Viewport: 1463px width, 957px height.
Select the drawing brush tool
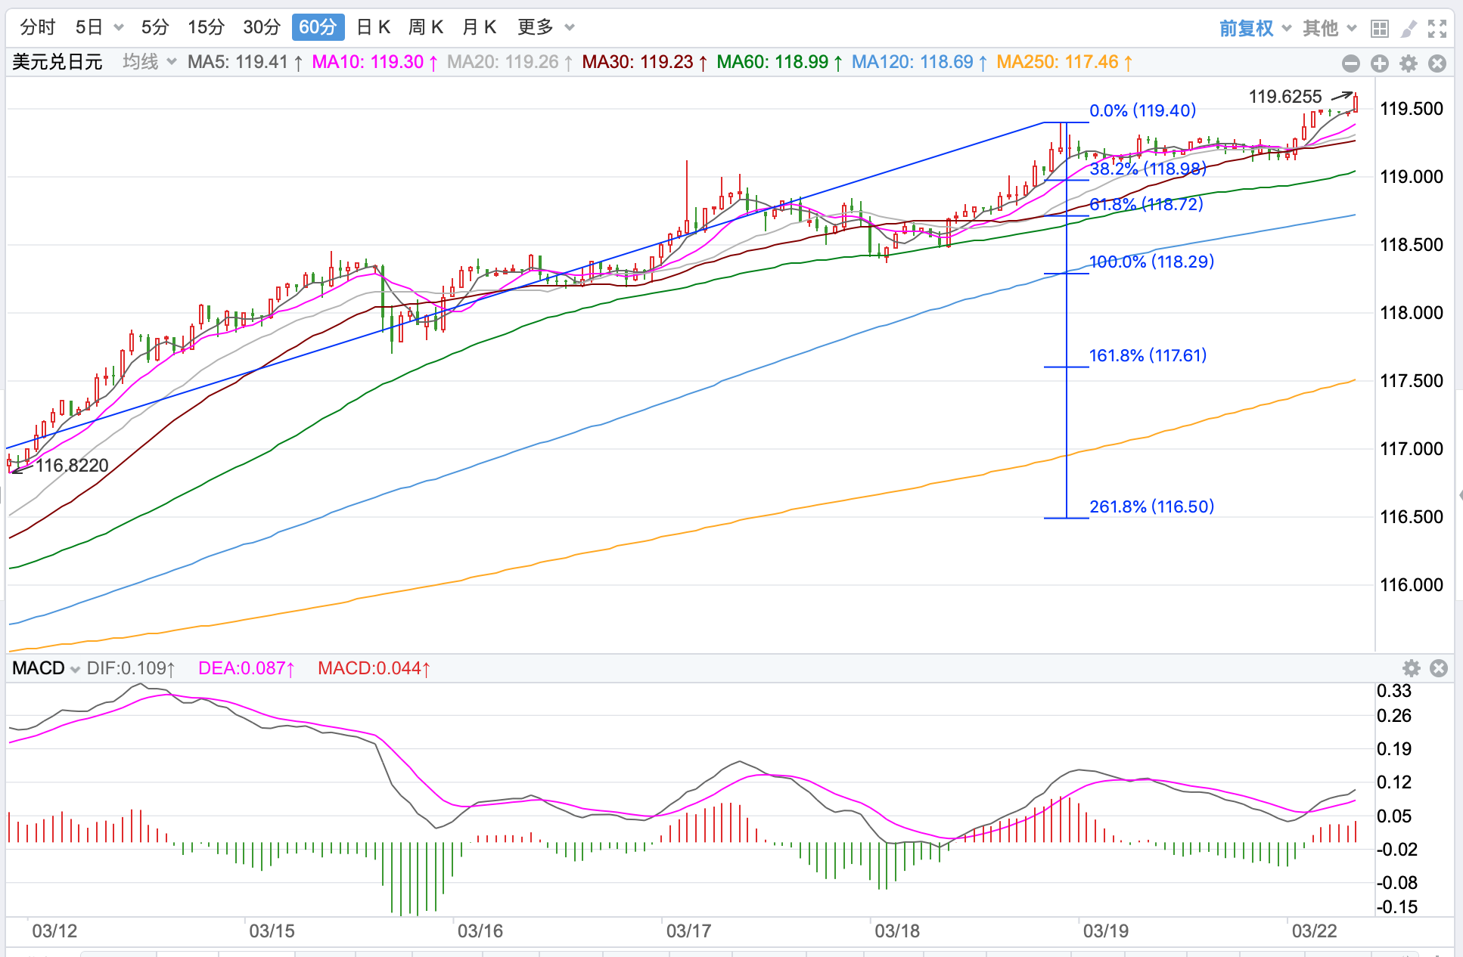point(1409,29)
